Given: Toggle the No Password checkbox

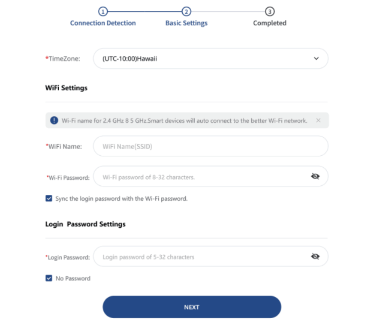Looking at the screenshot, I should (x=49, y=278).
